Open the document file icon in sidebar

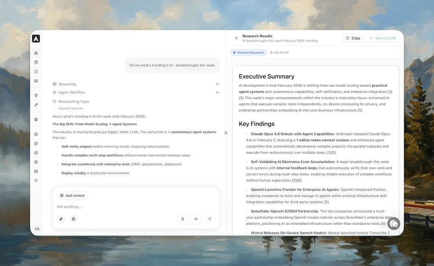36,72
